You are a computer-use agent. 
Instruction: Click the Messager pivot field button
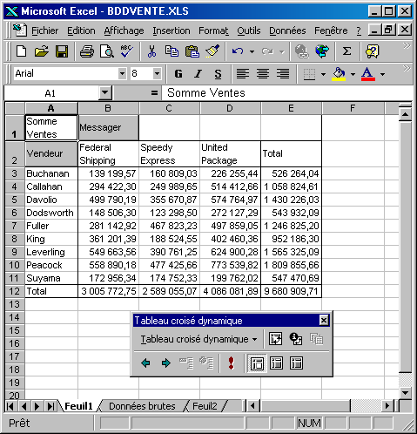pyautogui.click(x=109, y=127)
